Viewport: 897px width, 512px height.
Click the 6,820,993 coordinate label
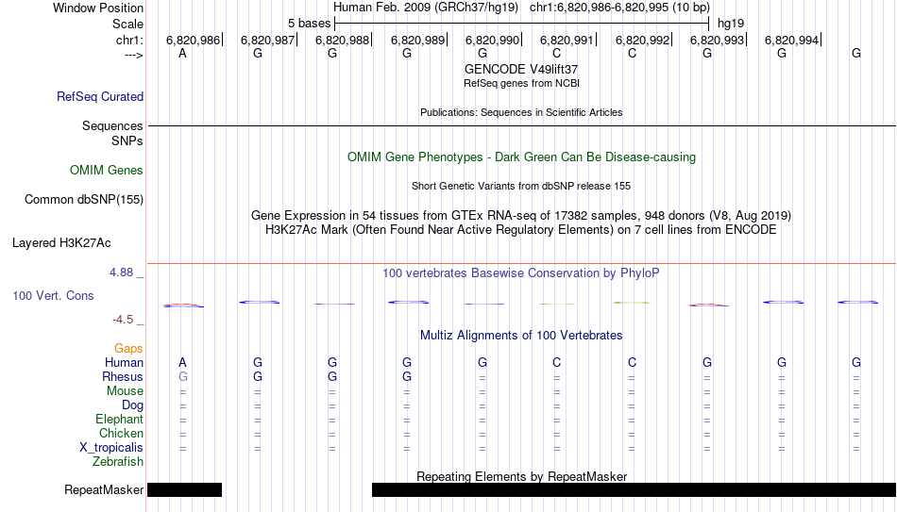[x=717, y=40]
